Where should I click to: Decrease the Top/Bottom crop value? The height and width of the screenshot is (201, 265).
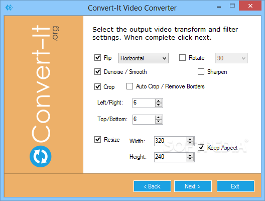pyautogui.click(x=159, y=122)
